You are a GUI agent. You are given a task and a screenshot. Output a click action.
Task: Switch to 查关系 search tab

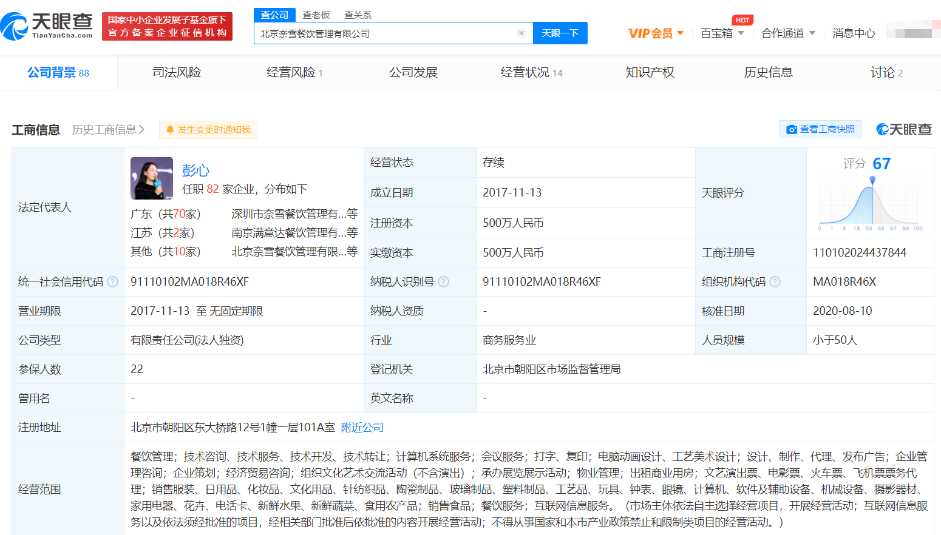358,15
